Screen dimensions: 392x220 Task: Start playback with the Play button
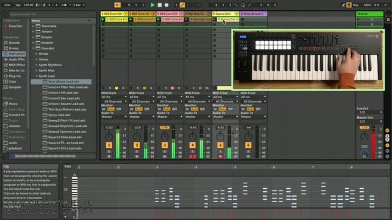[x=153, y=5]
